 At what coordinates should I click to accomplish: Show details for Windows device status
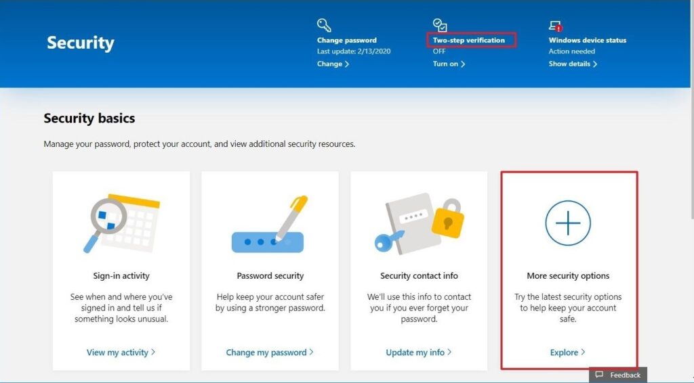[573, 64]
